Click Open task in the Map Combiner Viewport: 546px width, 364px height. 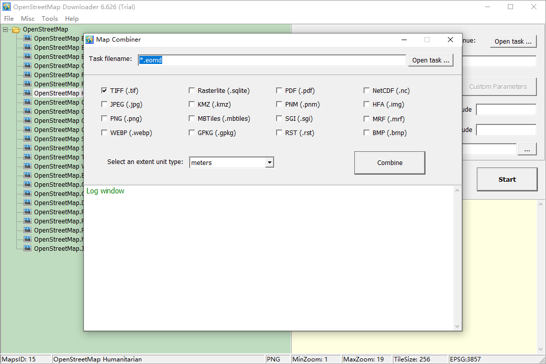tap(431, 60)
